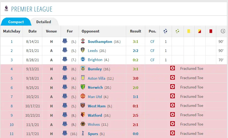Click the injury red cross icon for Burnley match
This screenshot has height=138, width=228.
click(173, 68)
